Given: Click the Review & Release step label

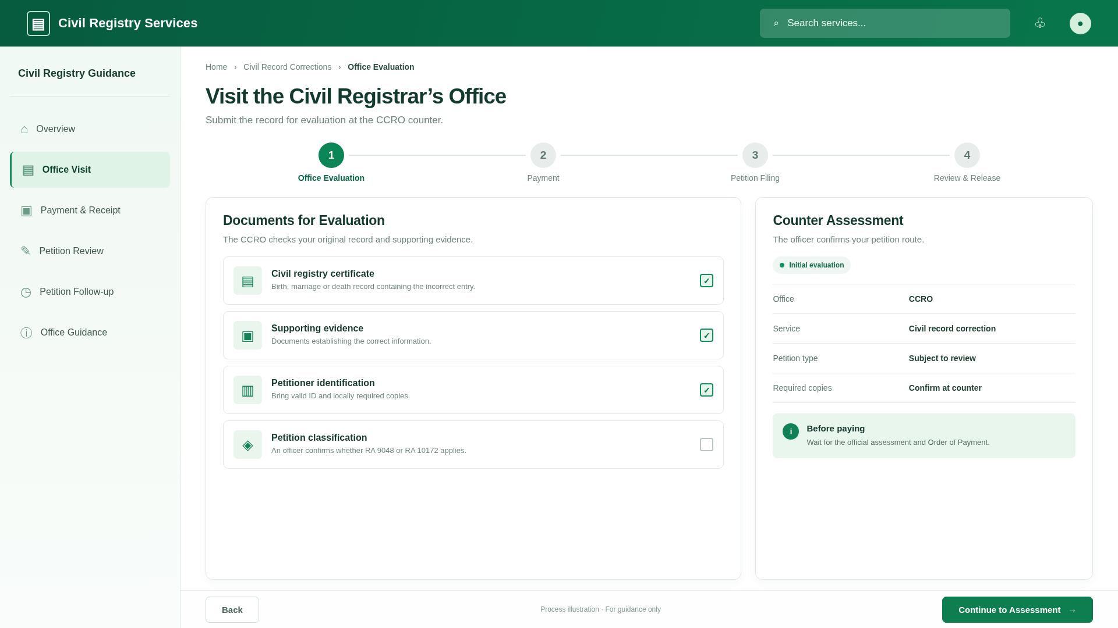Looking at the screenshot, I should 967,178.
